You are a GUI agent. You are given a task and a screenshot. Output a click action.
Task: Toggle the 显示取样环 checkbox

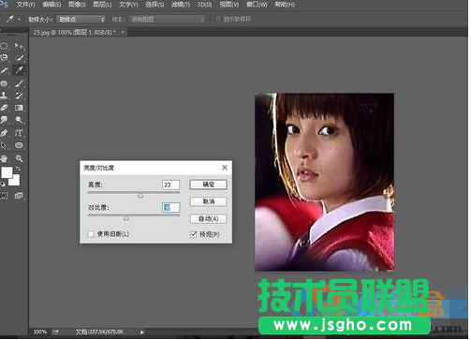[x=217, y=19]
